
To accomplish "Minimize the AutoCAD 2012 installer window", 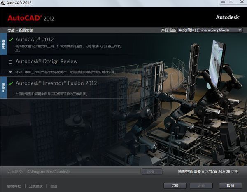I will [223, 2].
